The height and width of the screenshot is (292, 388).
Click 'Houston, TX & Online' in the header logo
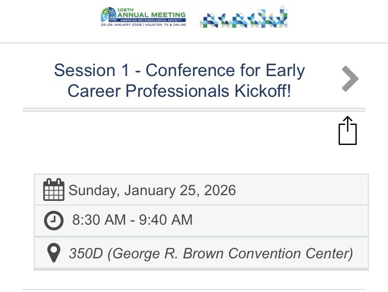[x=165, y=24]
